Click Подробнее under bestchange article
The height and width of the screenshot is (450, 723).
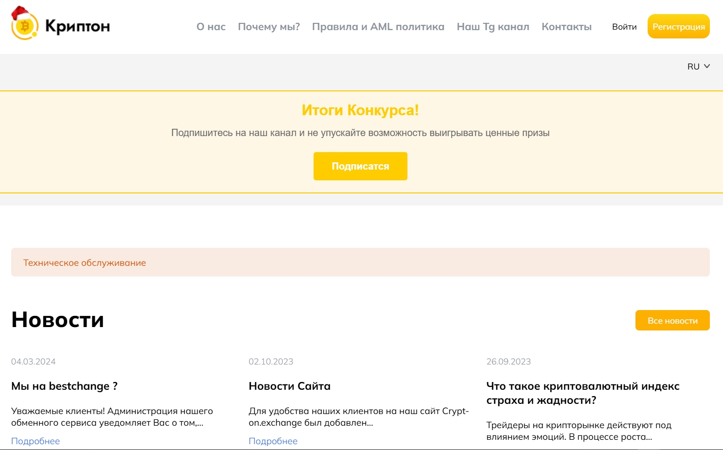coord(35,441)
